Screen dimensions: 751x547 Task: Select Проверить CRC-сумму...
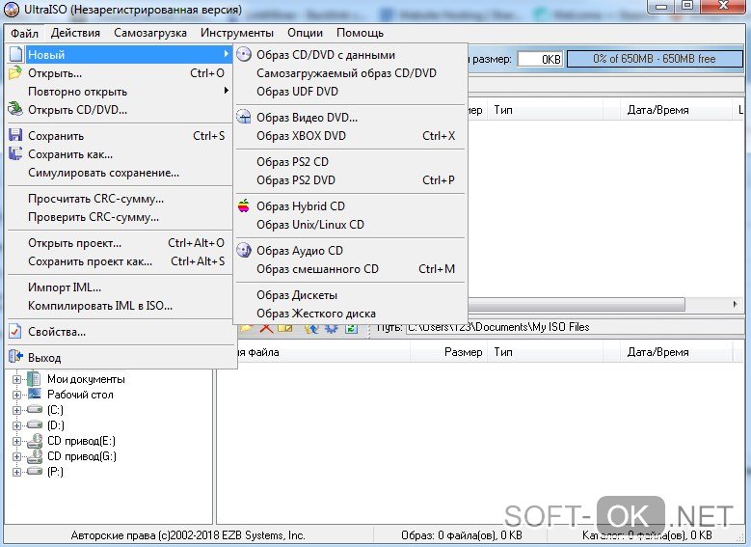pos(121,217)
